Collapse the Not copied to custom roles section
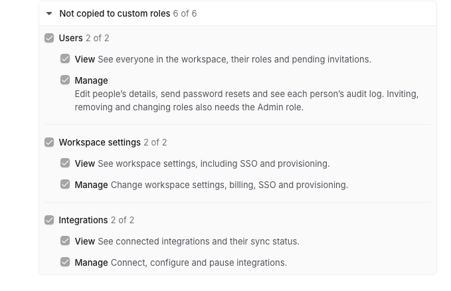Screen dimensions: 451x291 pyautogui.click(x=49, y=13)
